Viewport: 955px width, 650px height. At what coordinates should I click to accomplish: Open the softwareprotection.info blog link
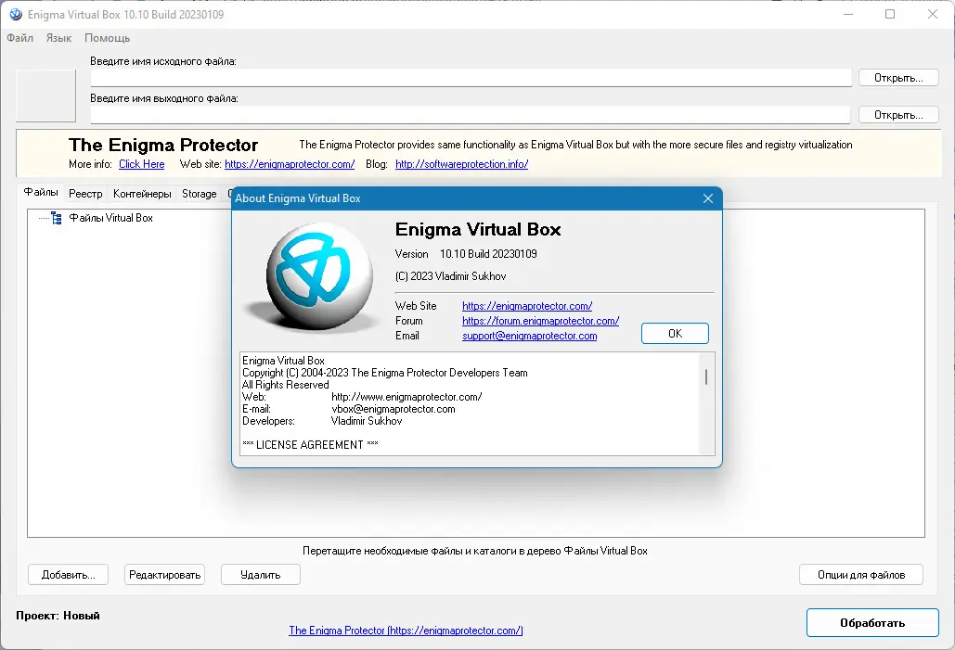[x=461, y=164]
